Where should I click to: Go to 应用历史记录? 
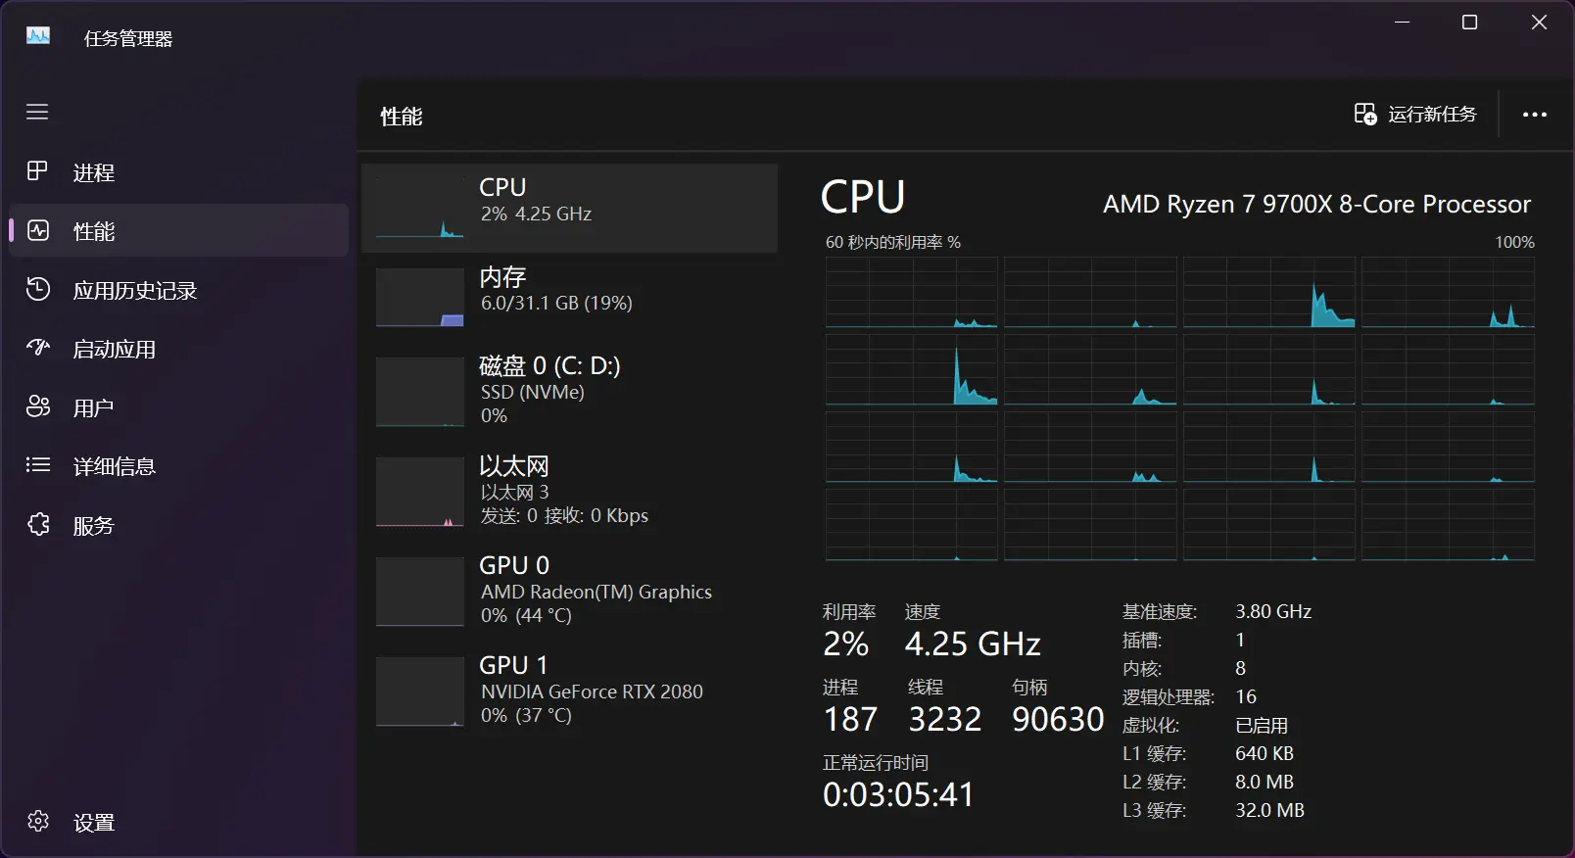178,290
